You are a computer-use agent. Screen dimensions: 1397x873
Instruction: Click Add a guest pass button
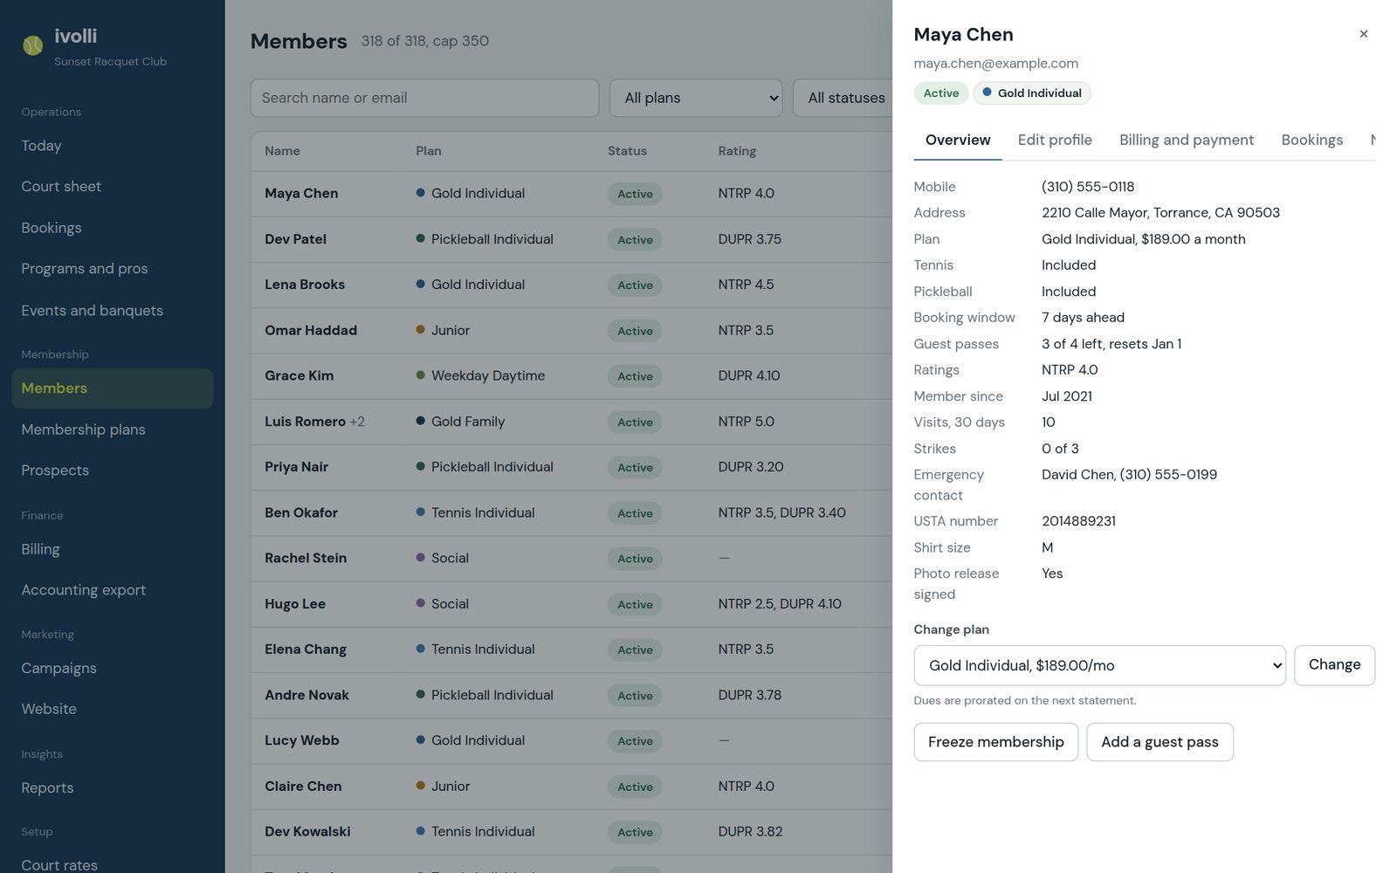[x=1160, y=742]
